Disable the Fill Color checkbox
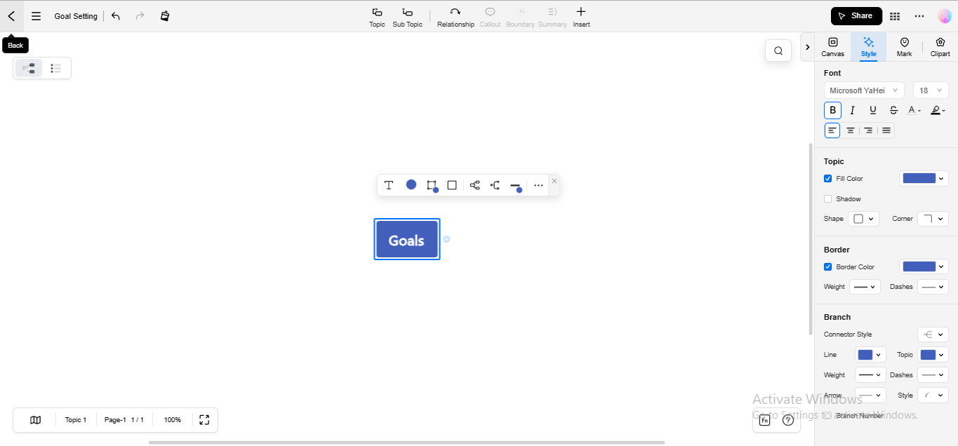Viewport: 958px width, 446px height. click(x=827, y=178)
